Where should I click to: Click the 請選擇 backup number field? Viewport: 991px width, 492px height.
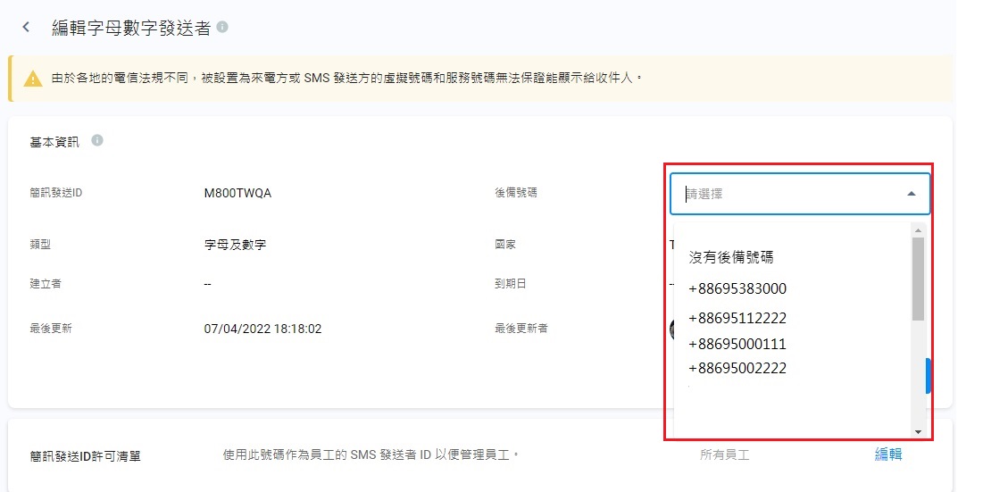(786, 193)
